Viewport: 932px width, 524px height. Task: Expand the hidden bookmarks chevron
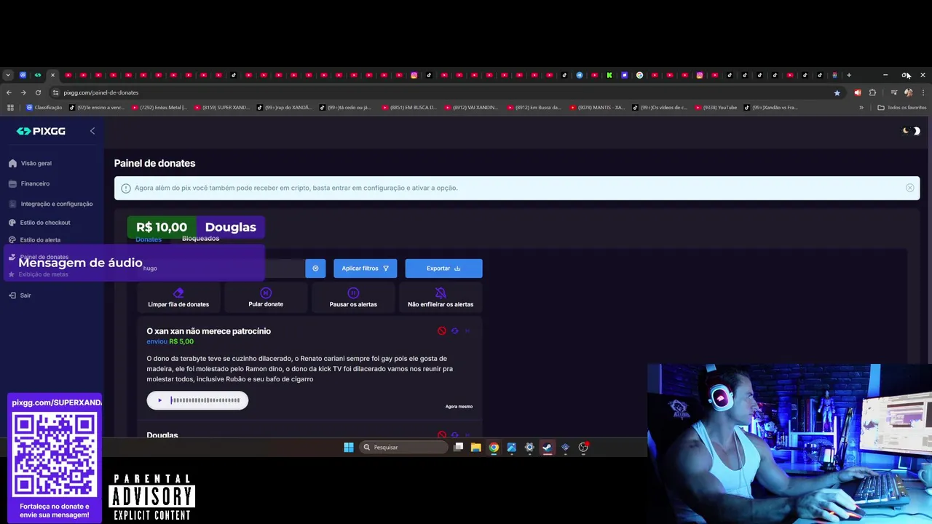[861, 108]
